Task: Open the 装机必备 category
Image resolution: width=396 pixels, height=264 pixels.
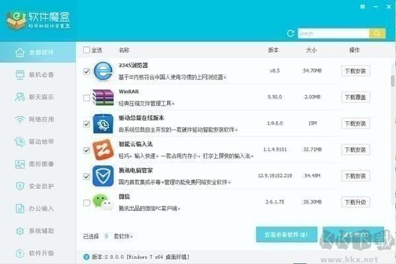Action: [x=38, y=75]
